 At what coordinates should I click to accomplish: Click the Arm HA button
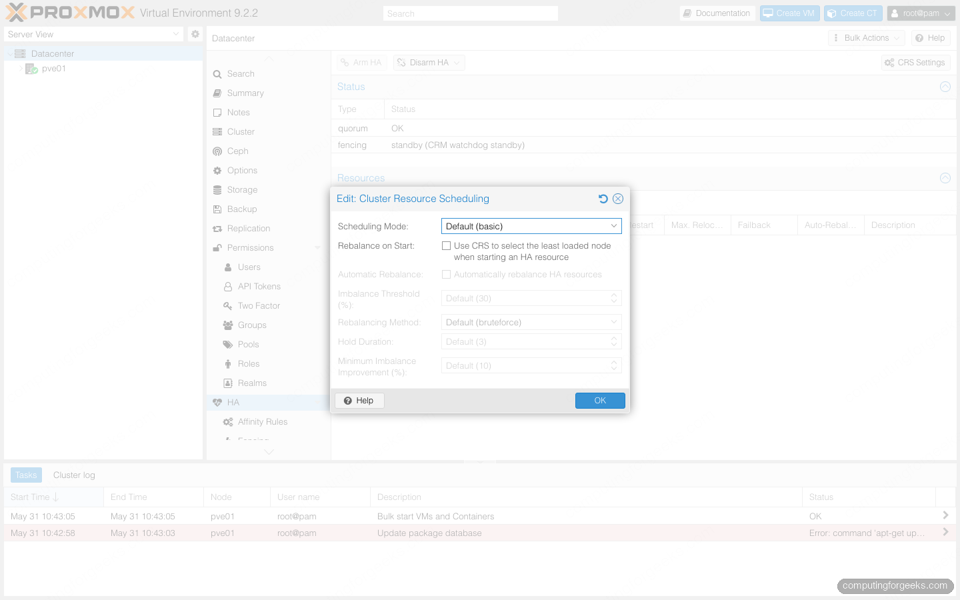click(x=361, y=63)
